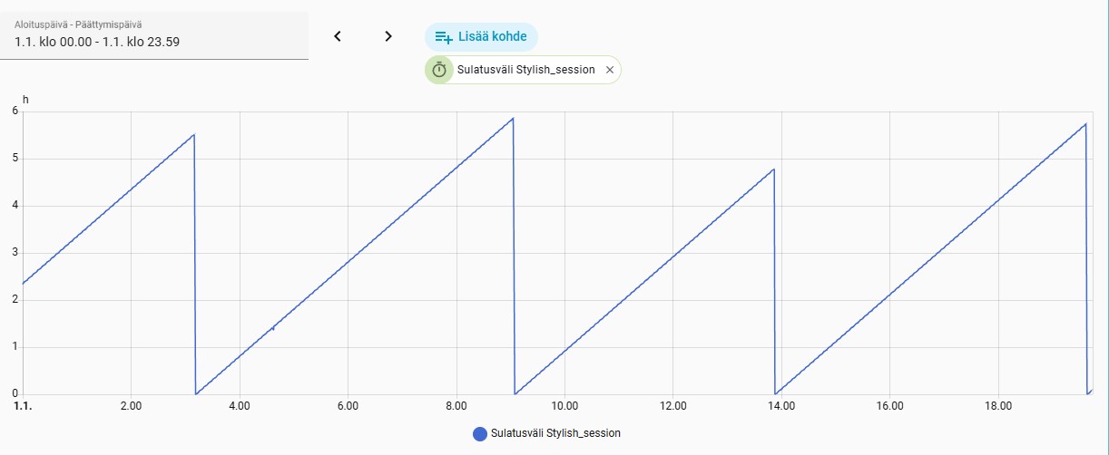Click the 1.1. date label on the axis
Screen dimensions: 1109x455
point(24,406)
